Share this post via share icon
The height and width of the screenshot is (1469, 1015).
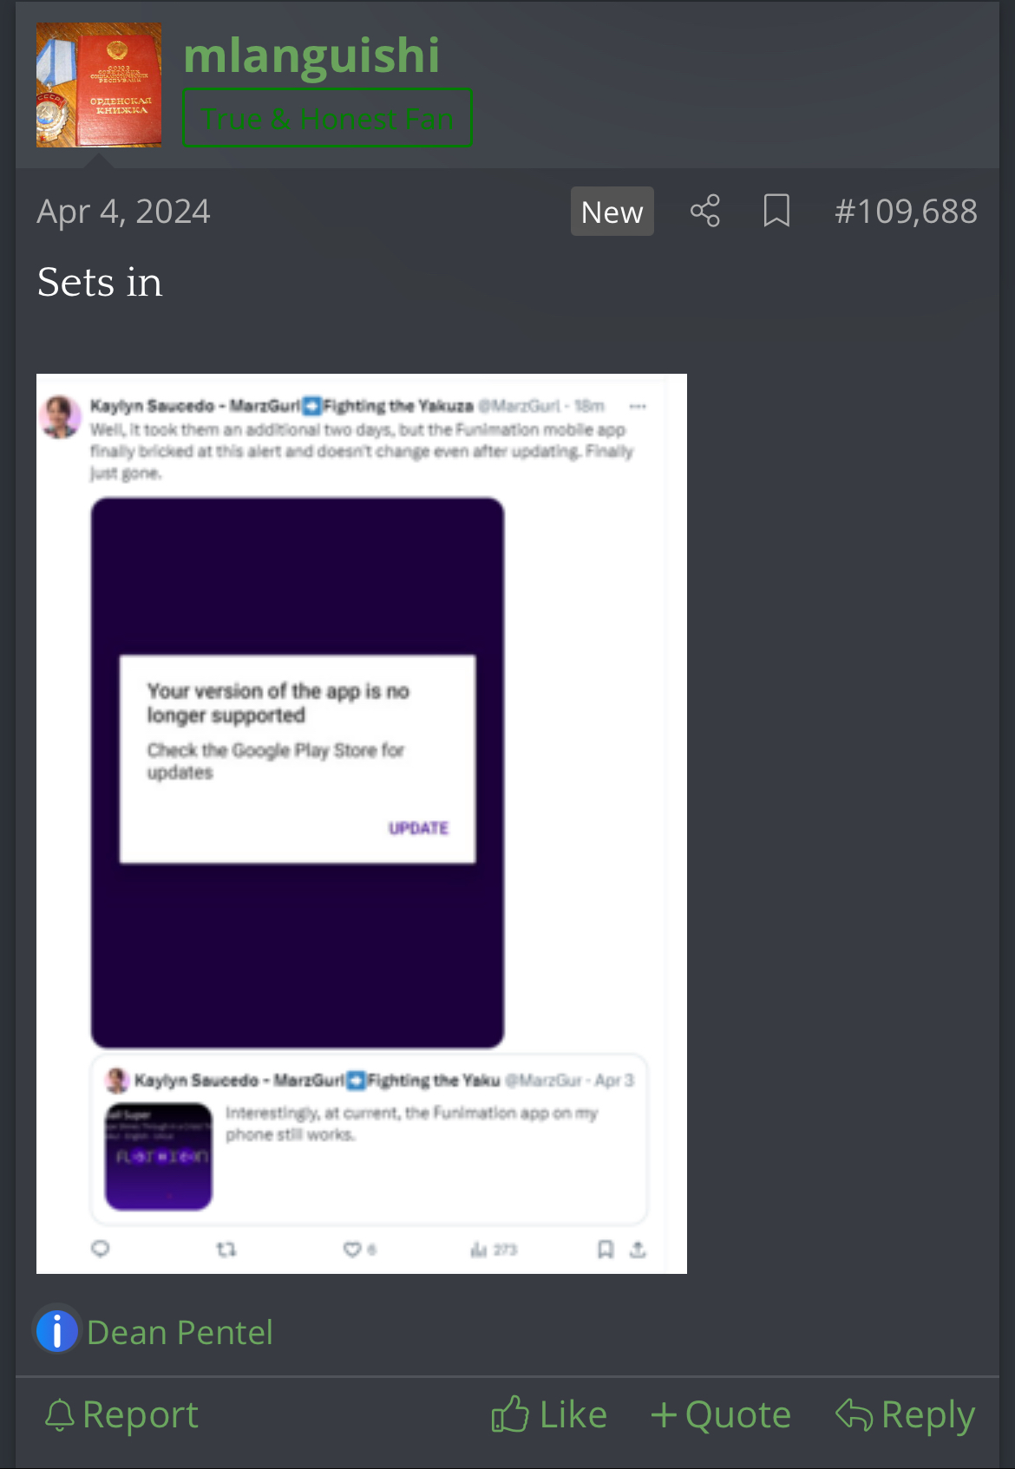click(x=705, y=211)
